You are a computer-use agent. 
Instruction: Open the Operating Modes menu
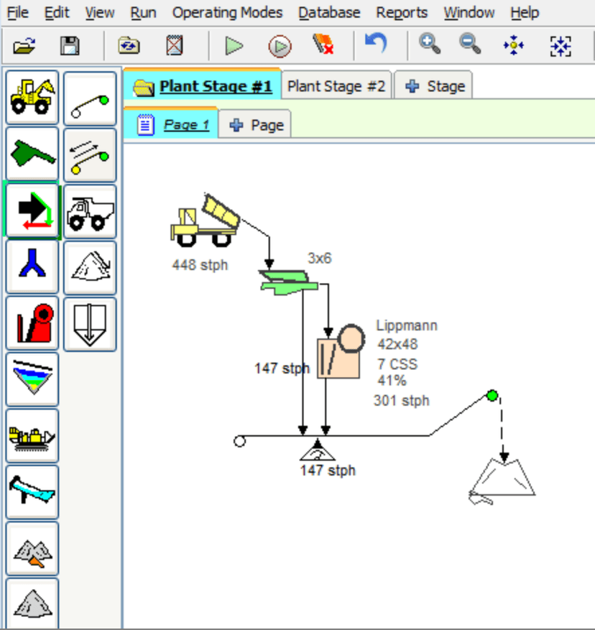[x=227, y=13]
